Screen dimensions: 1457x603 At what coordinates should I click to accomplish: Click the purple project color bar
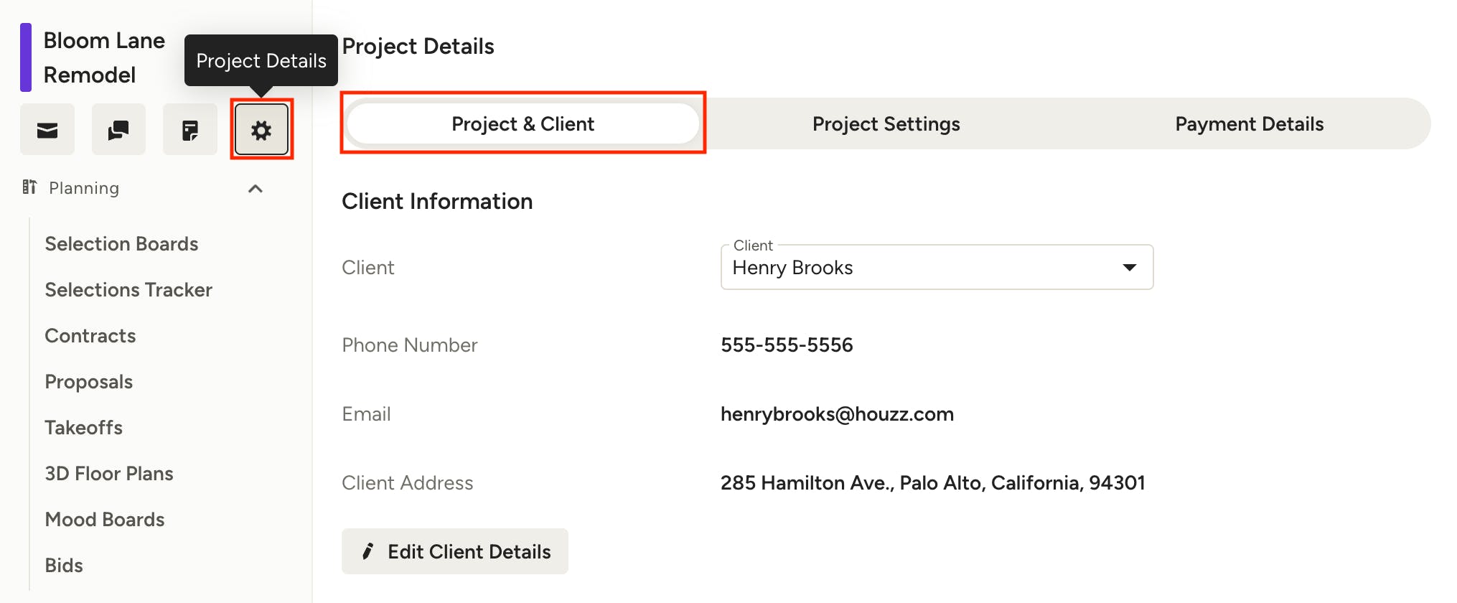point(26,57)
